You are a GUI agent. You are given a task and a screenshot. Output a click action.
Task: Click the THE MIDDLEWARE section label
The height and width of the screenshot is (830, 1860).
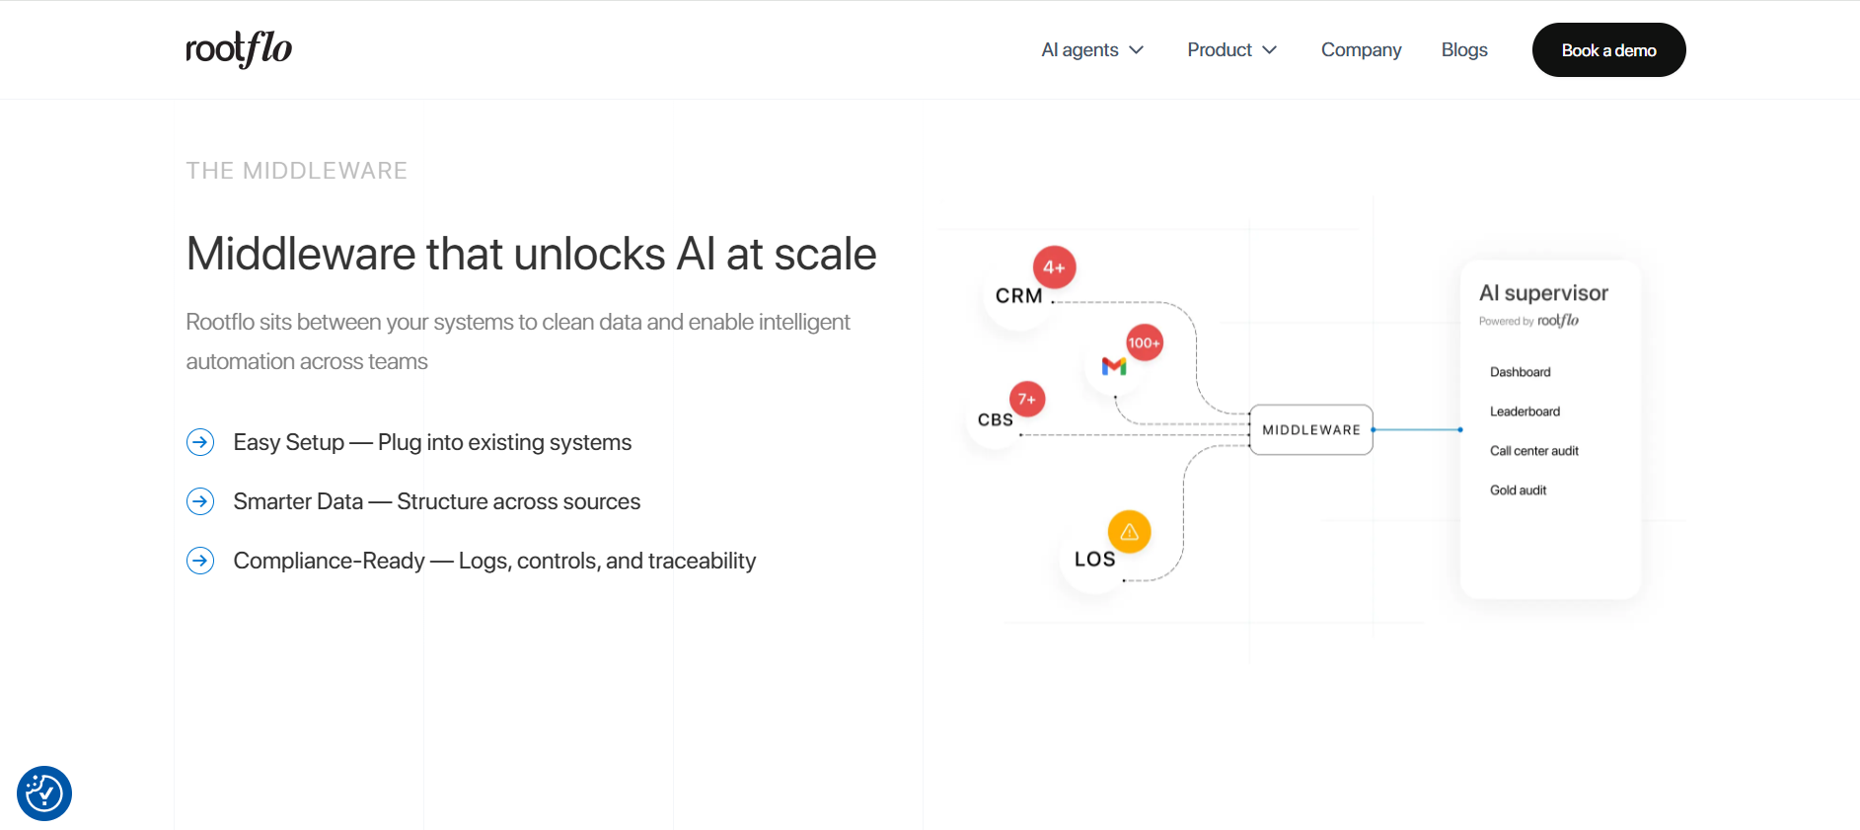(x=297, y=171)
